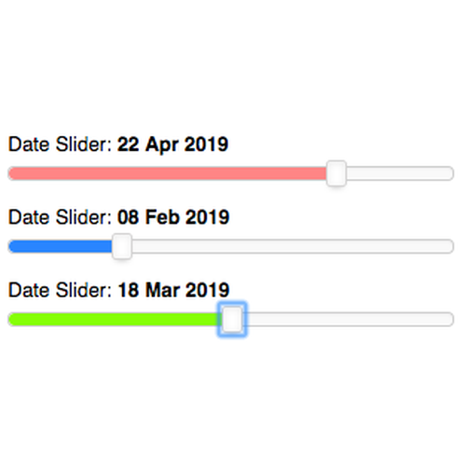Click the blue date slider handle
This screenshot has height=466, width=466.
tap(122, 246)
